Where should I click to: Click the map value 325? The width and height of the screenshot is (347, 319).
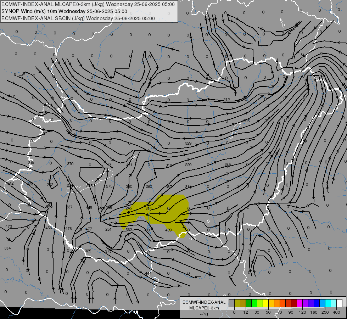pos(88,251)
